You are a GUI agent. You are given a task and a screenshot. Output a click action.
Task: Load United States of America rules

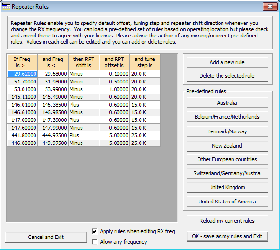pyautogui.click(x=227, y=202)
